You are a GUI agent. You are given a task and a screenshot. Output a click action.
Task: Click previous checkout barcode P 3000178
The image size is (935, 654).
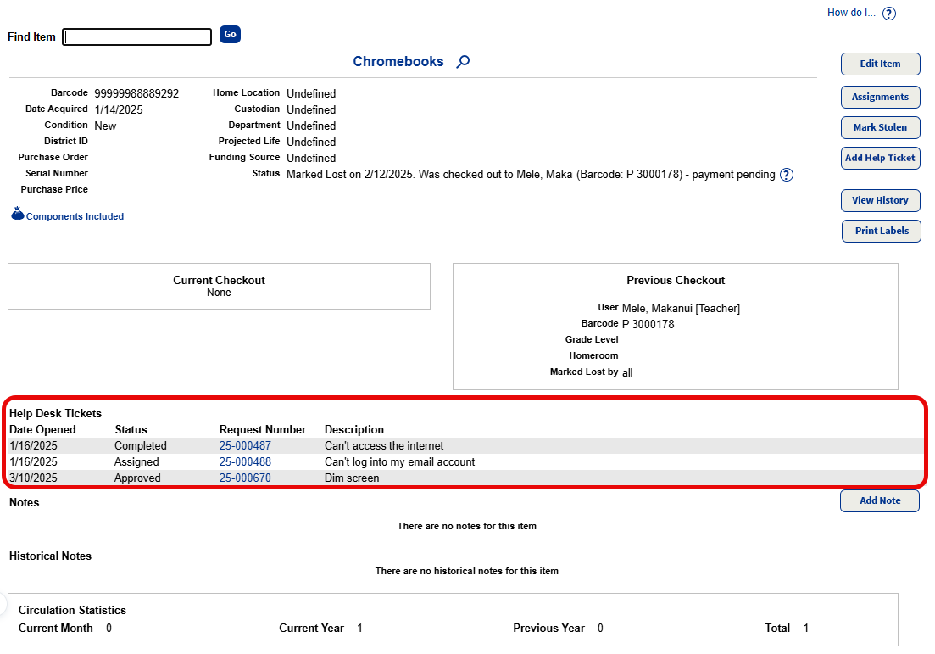[648, 325]
